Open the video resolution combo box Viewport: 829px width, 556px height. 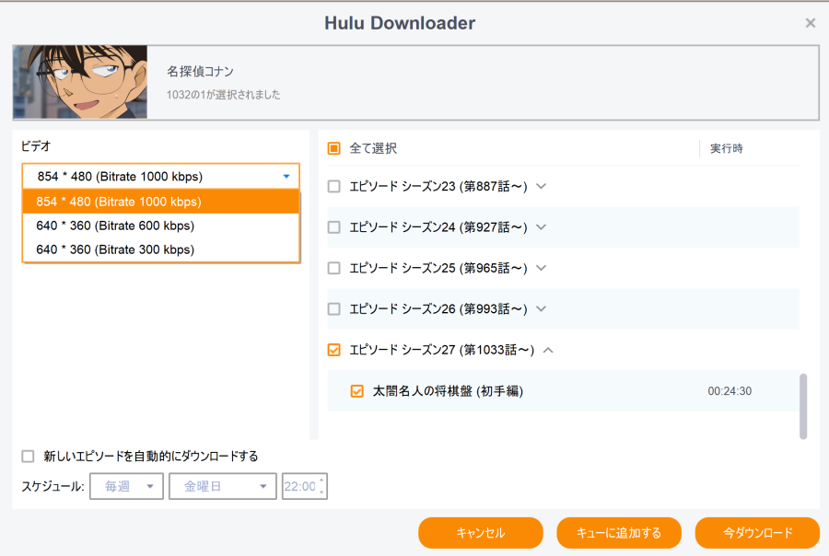coord(160,176)
